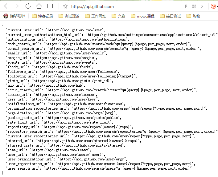Viewport: 218px width, 177px height.
Task: Open the 工作网址 bookmark folder
Action: point(96,16)
